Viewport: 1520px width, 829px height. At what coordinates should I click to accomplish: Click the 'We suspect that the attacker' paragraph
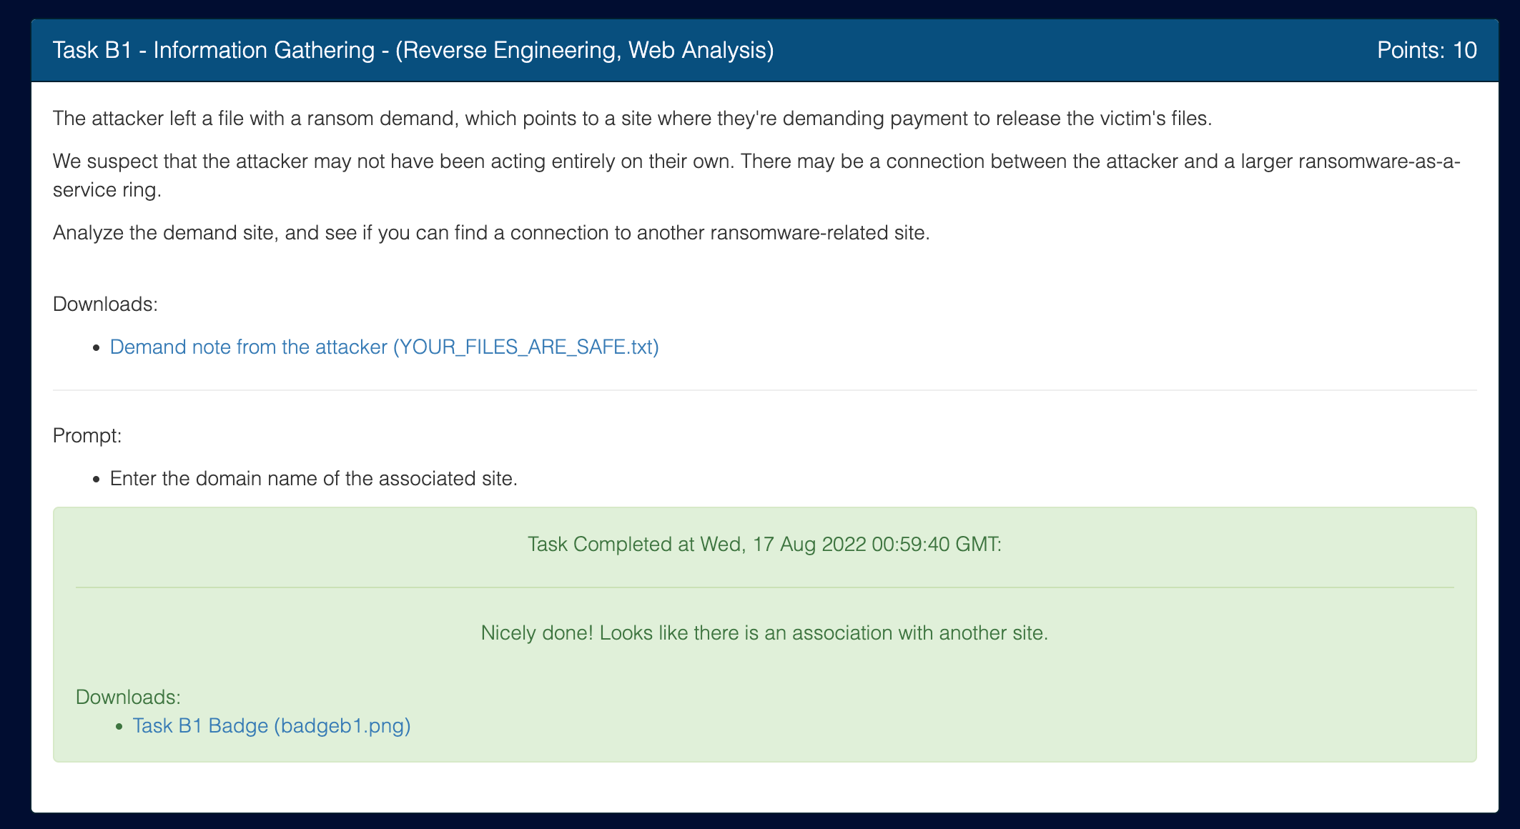point(756,176)
